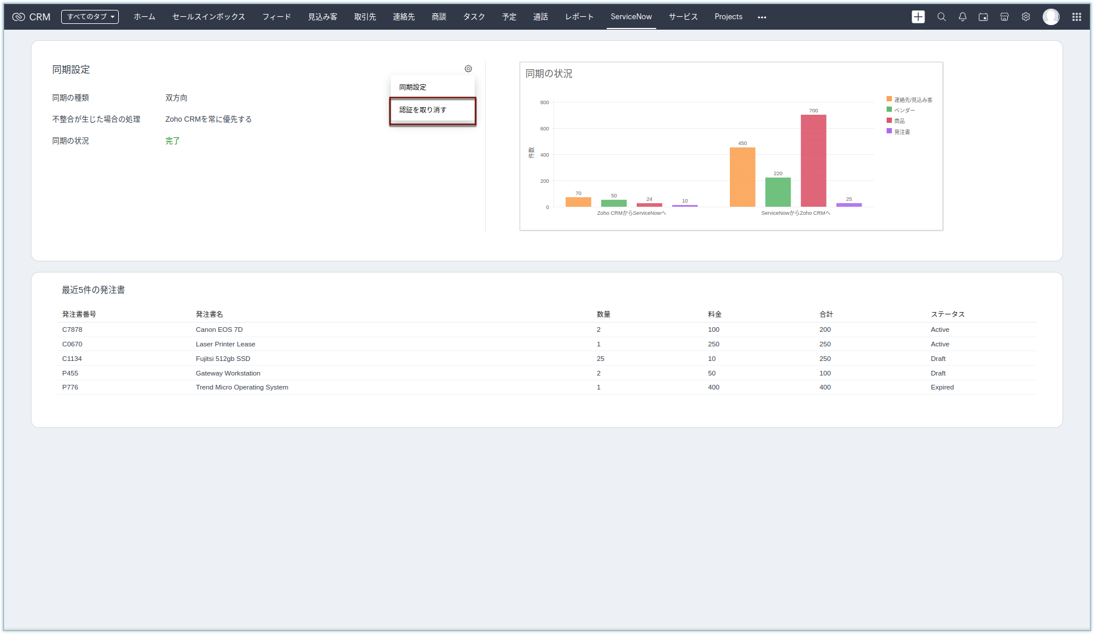The height and width of the screenshot is (634, 1094).
Task: Select 同期設定 in the dropdown menu
Action: click(412, 87)
